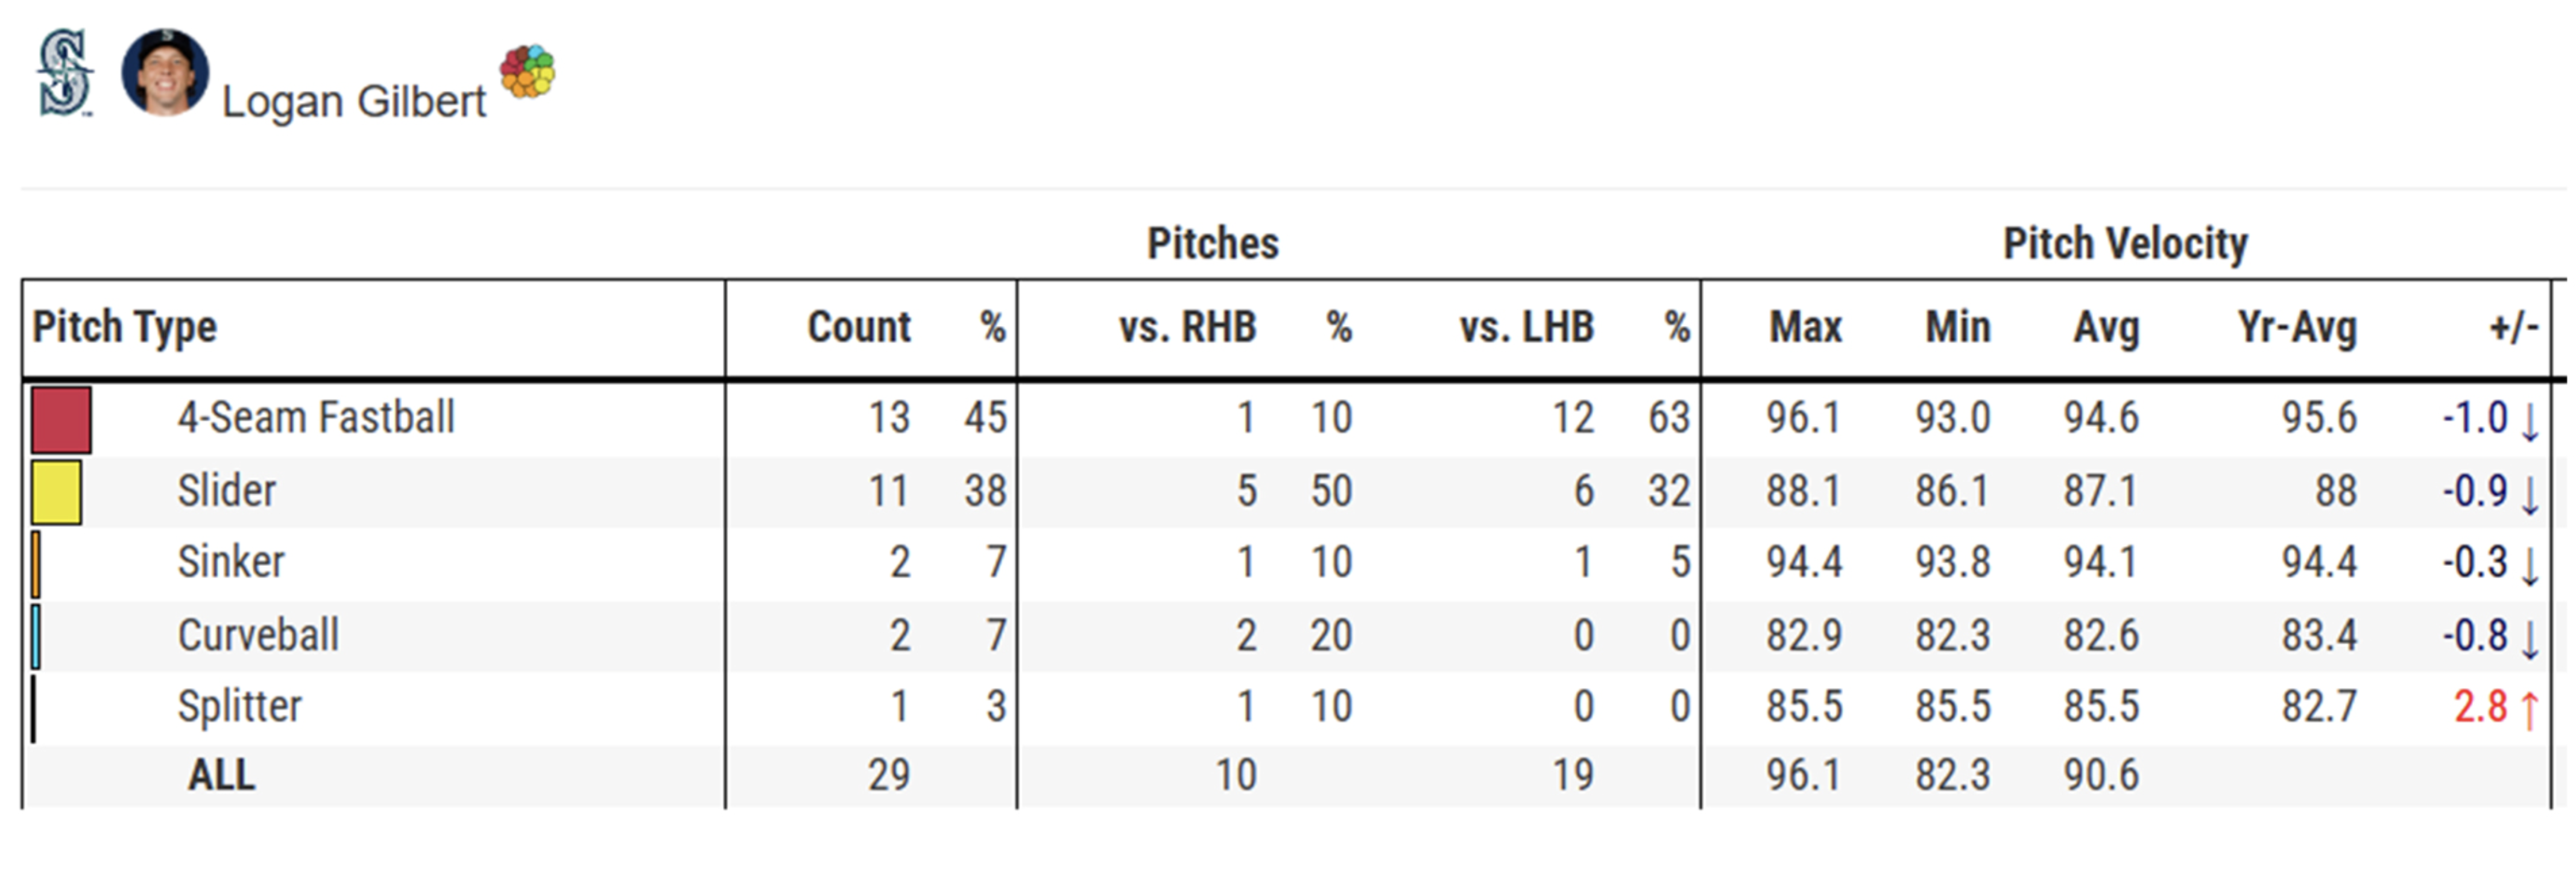Click Logan Gilbert's headshot photo
Image resolution: width=2576 pixels, height=869 pixels.
point(165,72)
